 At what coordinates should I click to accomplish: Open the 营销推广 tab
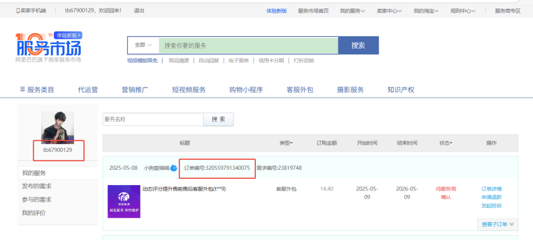pos(135,90)
